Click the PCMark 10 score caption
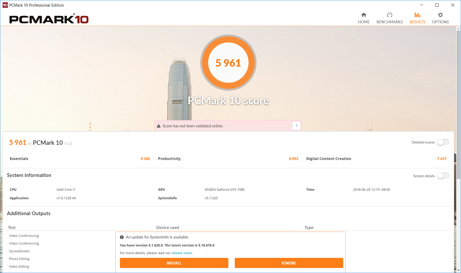 pyautogui.click(x=228, y=101)
